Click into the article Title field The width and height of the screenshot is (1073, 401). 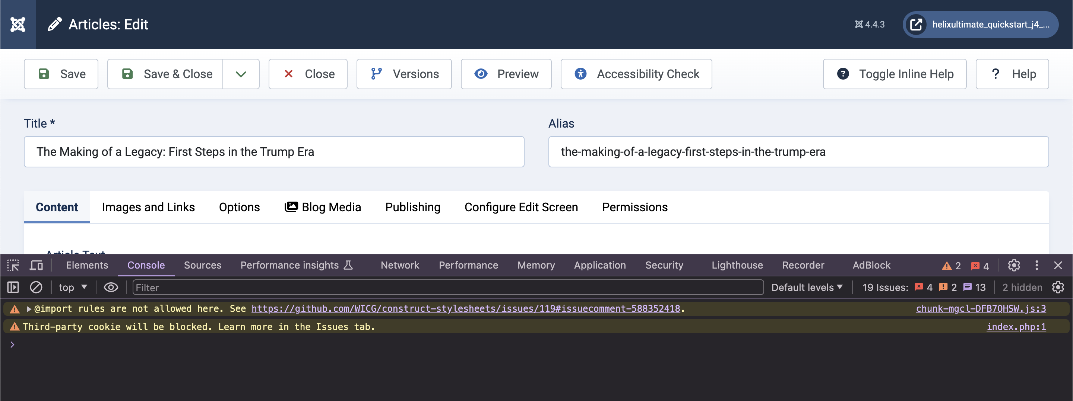coord(274,152)
